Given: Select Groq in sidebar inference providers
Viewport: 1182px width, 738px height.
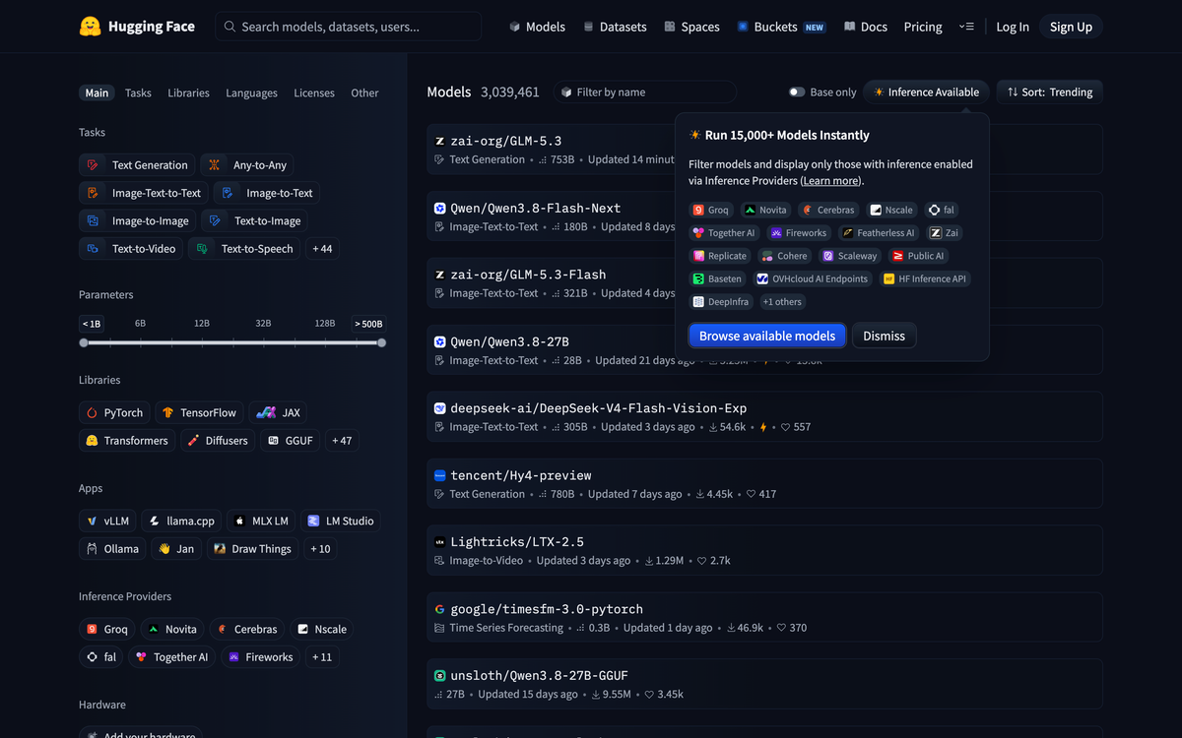Looking at the screenshot, I should point(106,629).
